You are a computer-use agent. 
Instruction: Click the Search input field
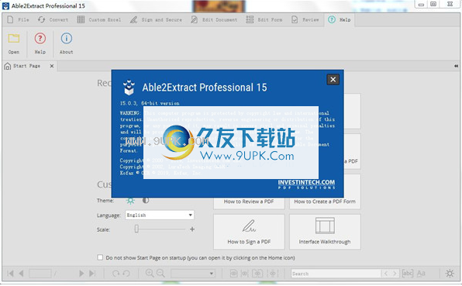[336, 274]
